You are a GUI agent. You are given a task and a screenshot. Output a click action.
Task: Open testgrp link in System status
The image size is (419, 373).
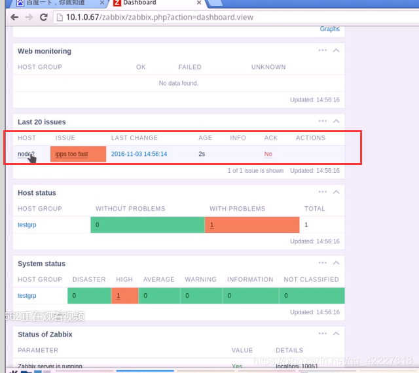pyautogui.click(x=27, y=296)
